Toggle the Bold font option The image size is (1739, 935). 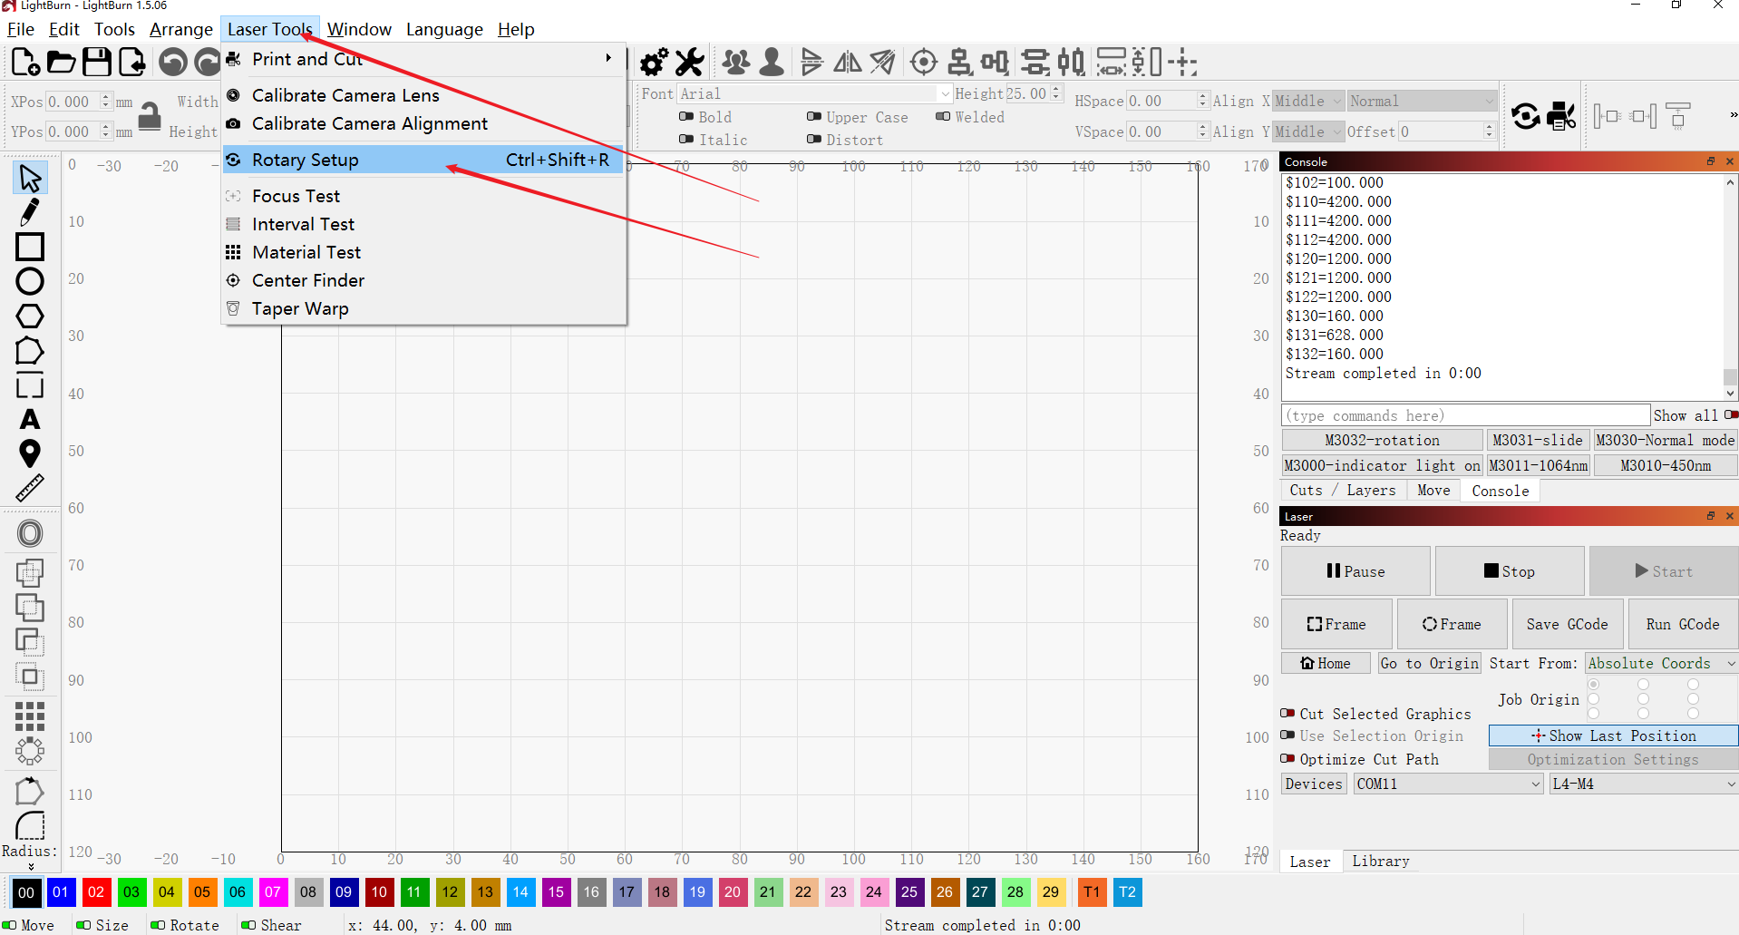[686, 117]
